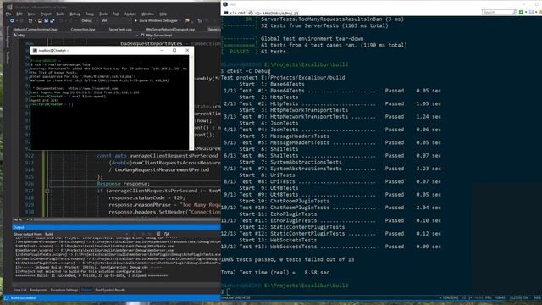Image resolution: width=542 pixels, height=305 pixels.
Task: Click the Open File toolbar icon
Action: click(40, 20)
